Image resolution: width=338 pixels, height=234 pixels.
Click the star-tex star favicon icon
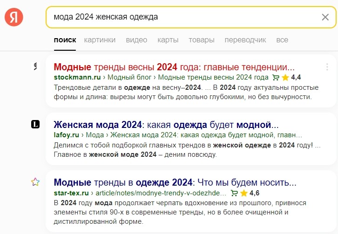(35, 182)
